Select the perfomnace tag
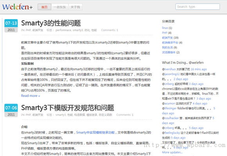The width and height of the screenshot is (227, 156). coord(63,30)
